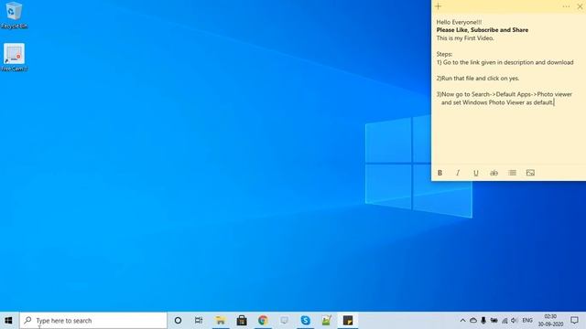
Task: Open Skype from the taskbar
Action: [x=305, y=321]
